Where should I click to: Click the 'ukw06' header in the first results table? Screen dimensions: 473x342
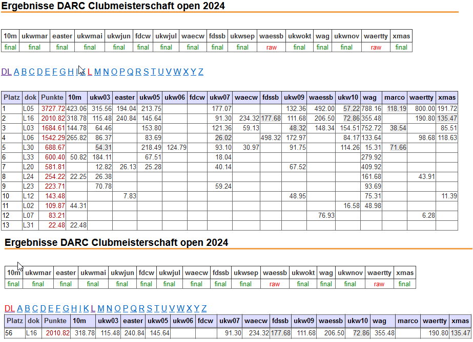point(175,98)
